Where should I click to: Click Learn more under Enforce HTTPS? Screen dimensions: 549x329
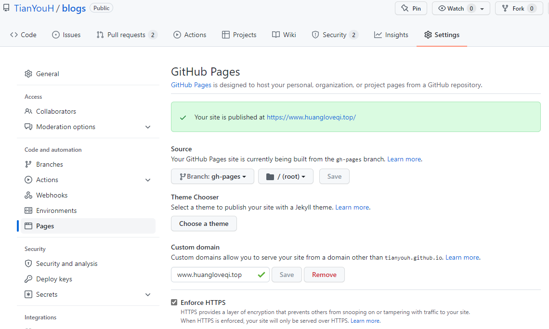(365, 321)
